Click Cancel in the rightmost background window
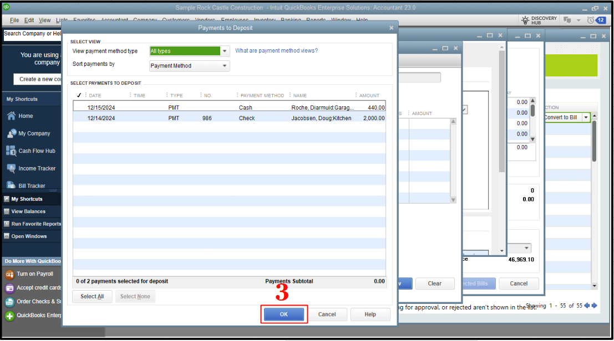This screenshot has height=341, width=614. (x=519, y=283)
